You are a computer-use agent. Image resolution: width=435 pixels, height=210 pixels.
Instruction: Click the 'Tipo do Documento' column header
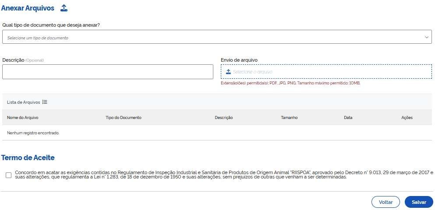coord(124,118)
